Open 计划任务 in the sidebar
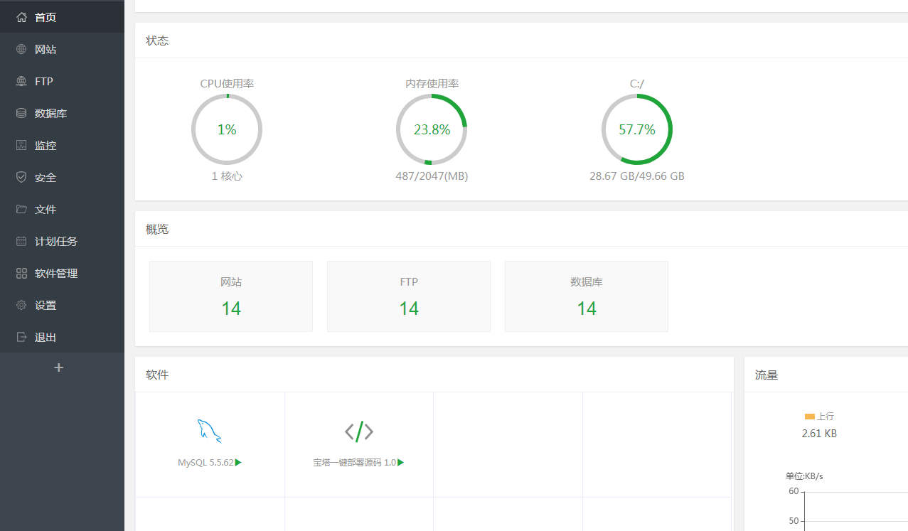Screen dimensions: 908x531 click(62, 241)
